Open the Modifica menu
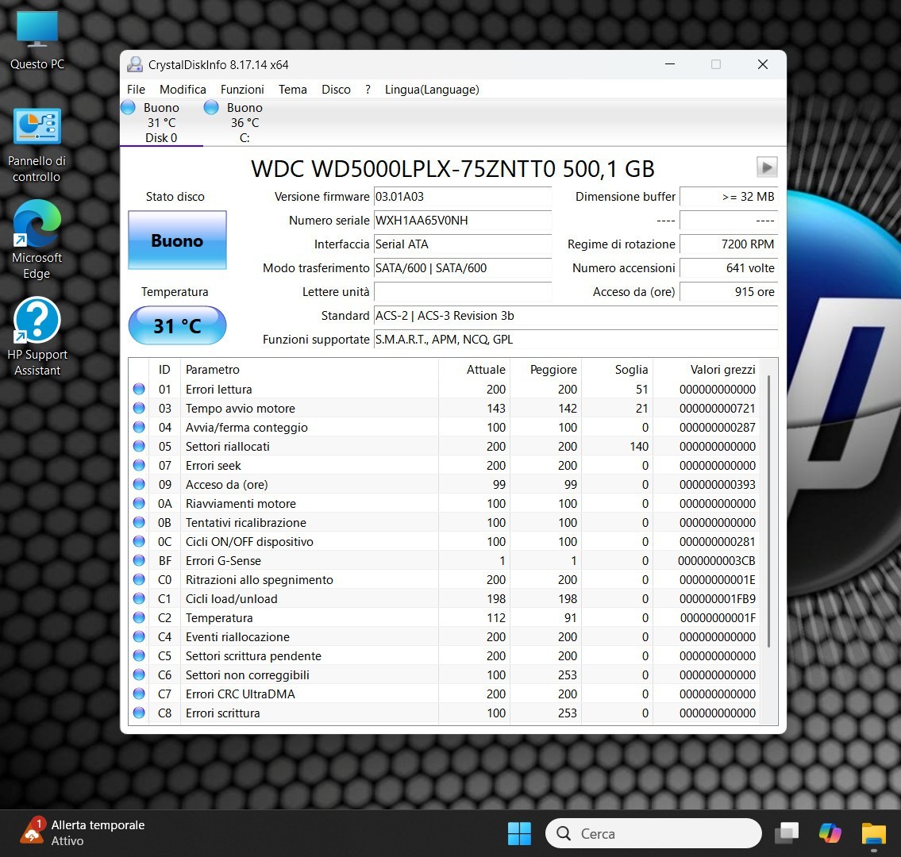The image size is (901, 857). tap(183, 90)
